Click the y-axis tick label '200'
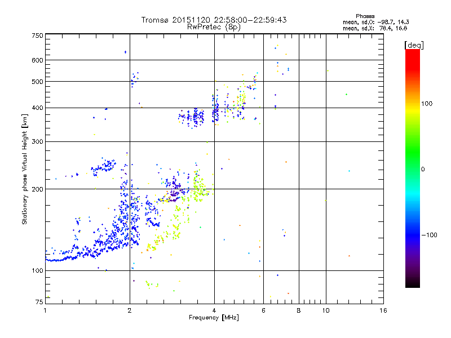The image size is (451, 338). pos(37,189)
